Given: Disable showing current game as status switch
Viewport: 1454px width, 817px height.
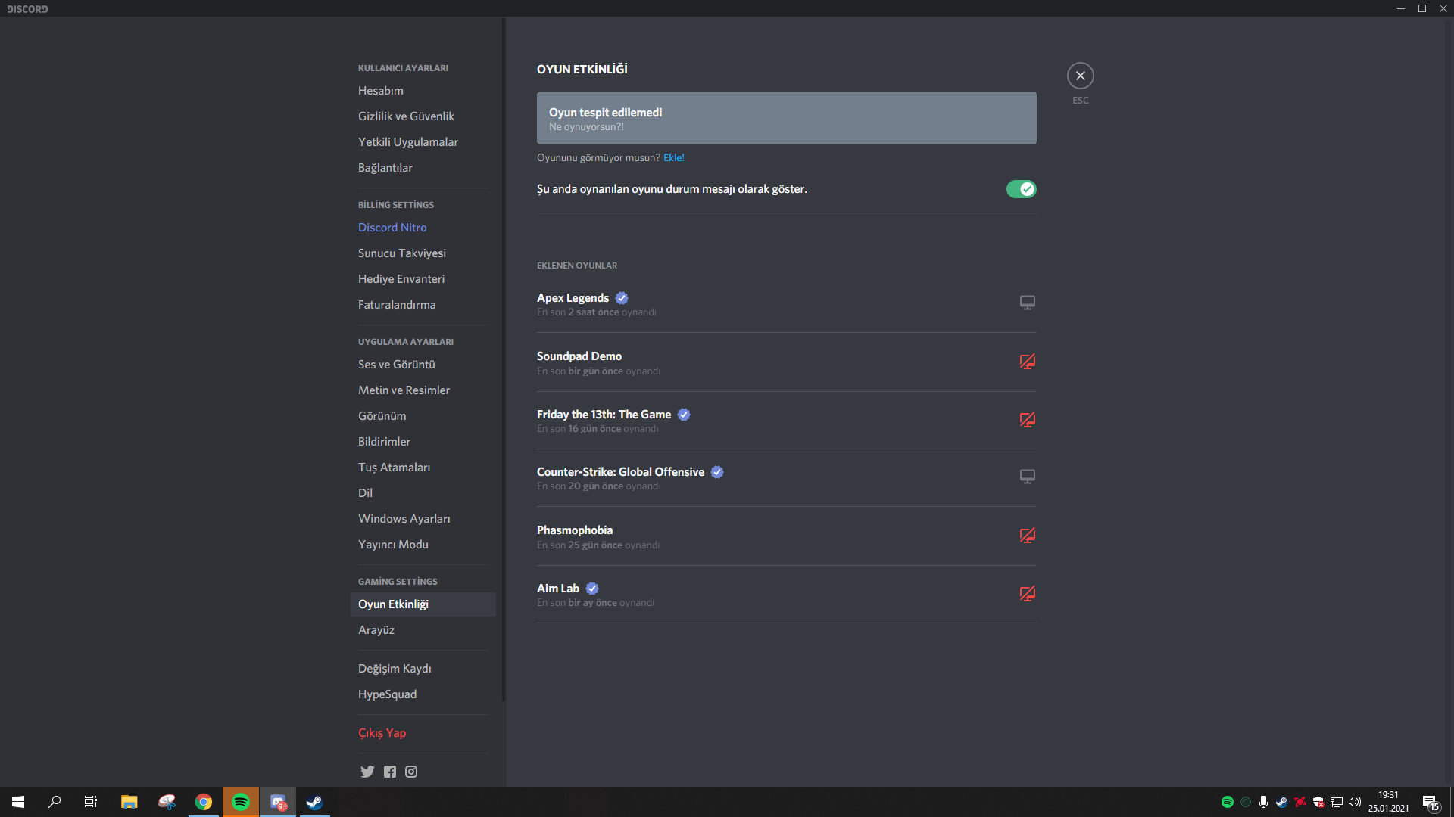Looking at the screenshot, I should pyautogui.click(x=1021, y=189).
